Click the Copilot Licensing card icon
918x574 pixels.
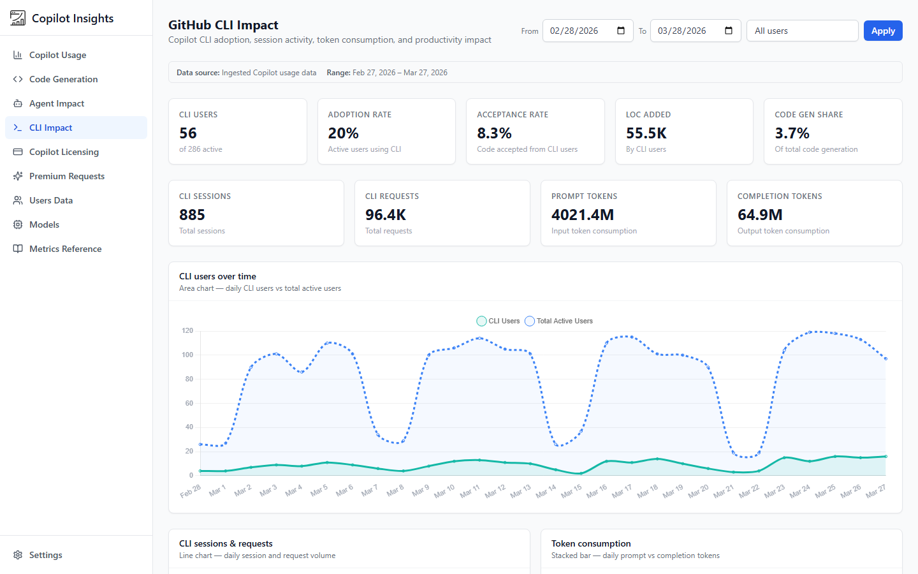[x=18, y=152]
